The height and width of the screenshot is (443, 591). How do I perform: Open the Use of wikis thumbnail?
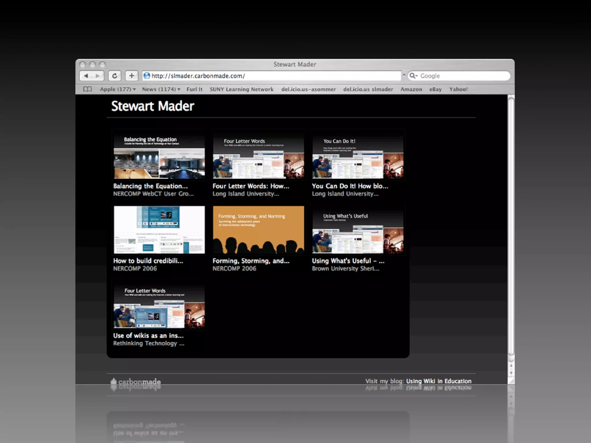coord(159,305)
